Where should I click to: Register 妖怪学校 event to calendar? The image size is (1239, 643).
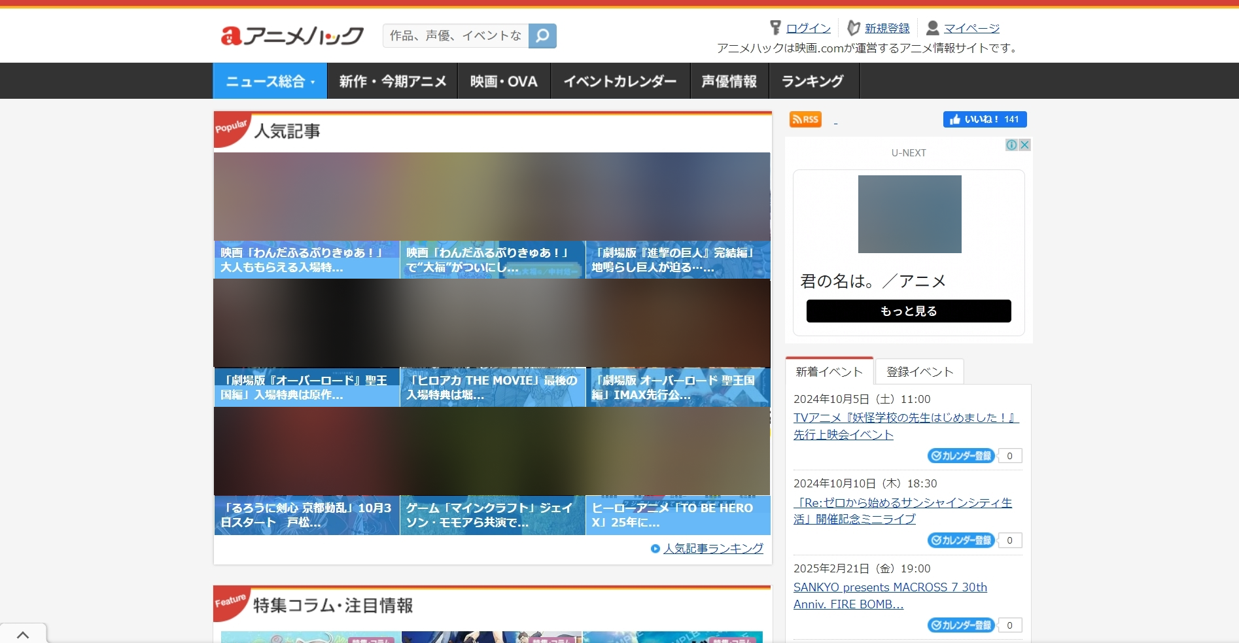coord(961,456)
